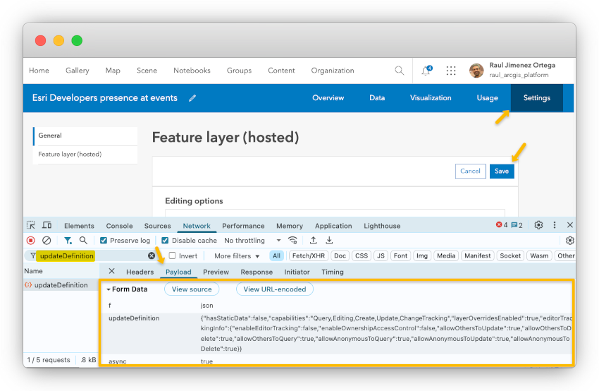This screenshot has height=391, width=599.
Task: Open network panel settings gear
Action: point(569,240)
